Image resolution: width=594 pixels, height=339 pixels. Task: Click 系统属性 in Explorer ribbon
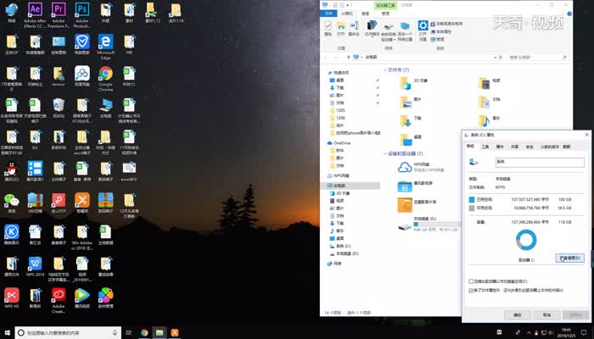pyautogui.click(x=441, y=31)
